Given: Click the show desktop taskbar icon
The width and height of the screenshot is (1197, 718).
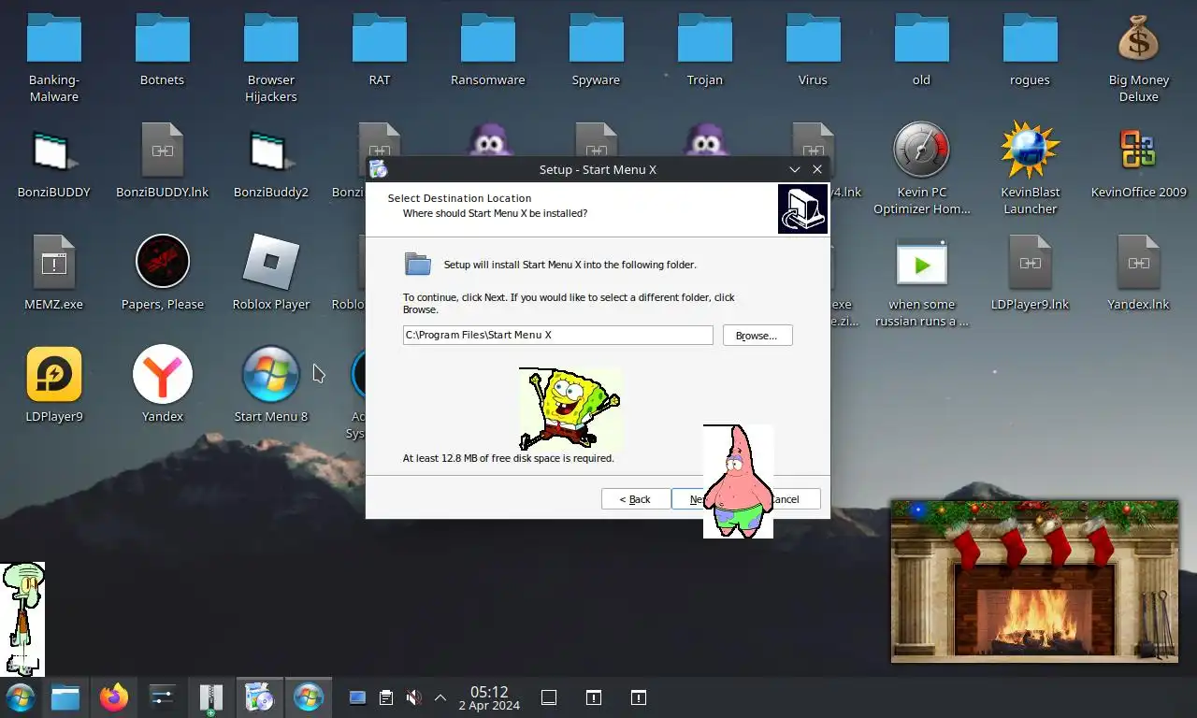Looking at the screenshot, I should (x=549, y=697).
